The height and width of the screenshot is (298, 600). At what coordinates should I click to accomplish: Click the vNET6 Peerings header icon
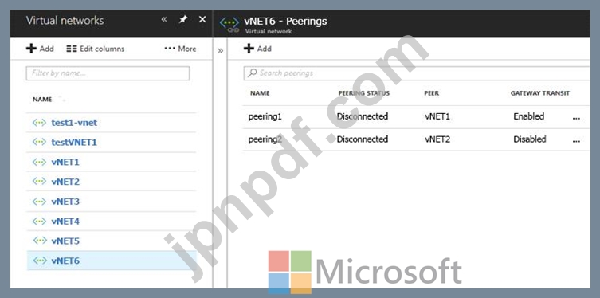pos(229,25)
